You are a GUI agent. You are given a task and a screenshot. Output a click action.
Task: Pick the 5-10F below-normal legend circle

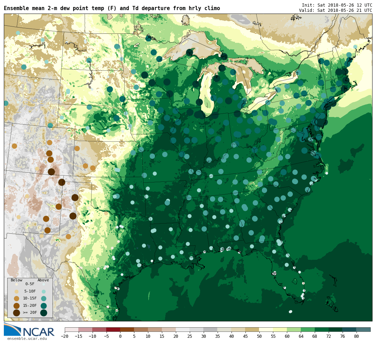16,291
